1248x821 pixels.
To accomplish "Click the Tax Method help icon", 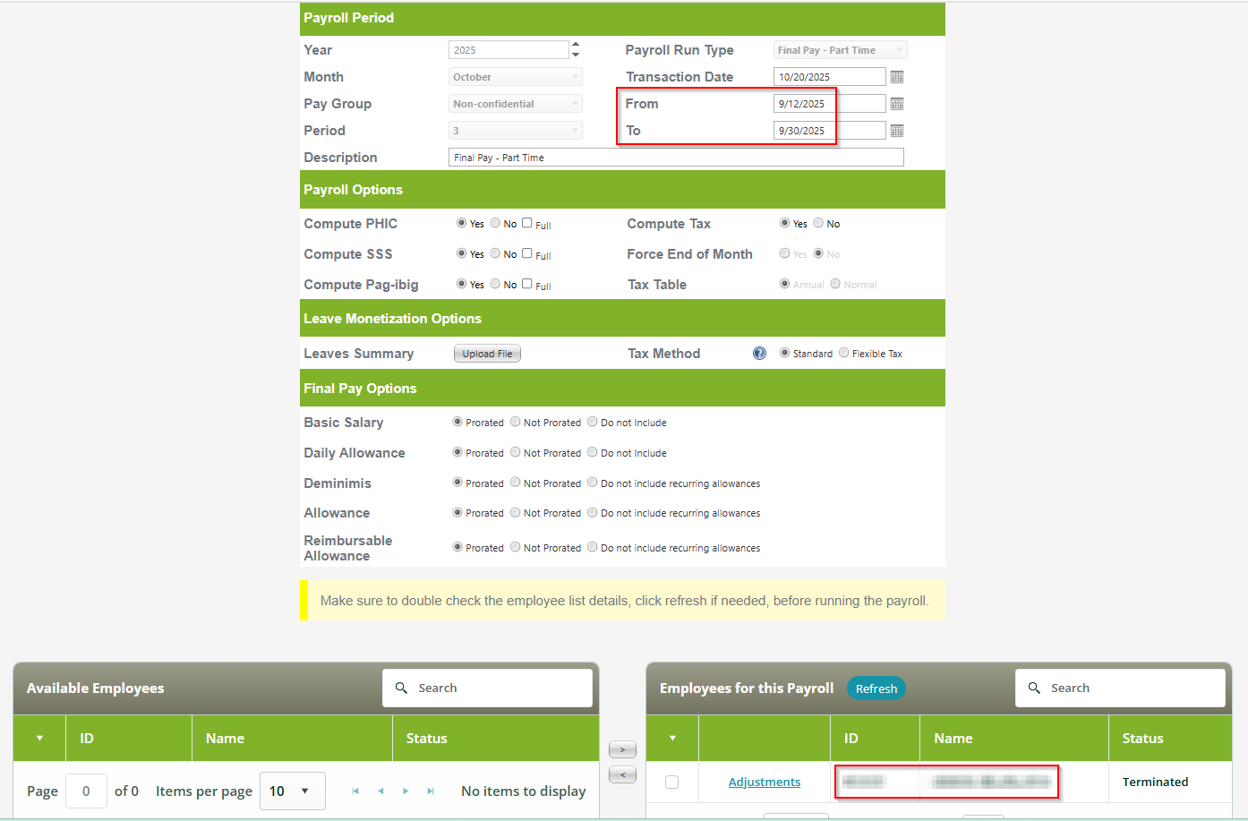I will click(759, 354).
